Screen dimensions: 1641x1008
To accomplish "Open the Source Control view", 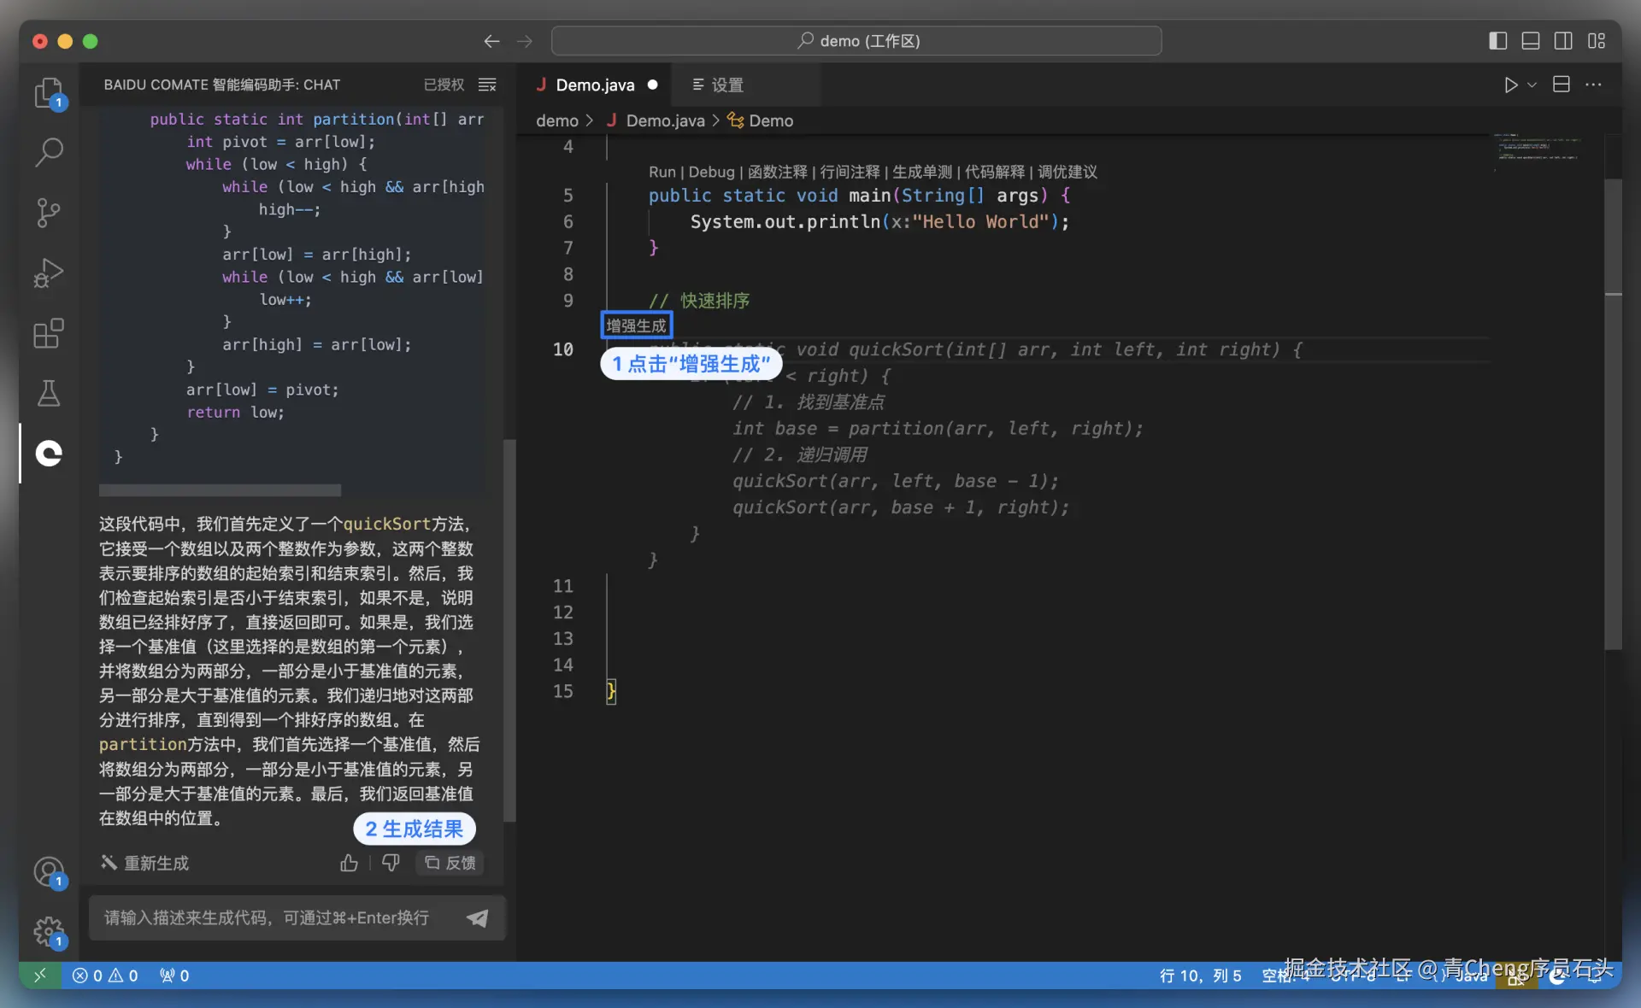I will click(x=49, y=213).
